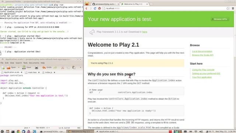Screen dimensions: 236x133
Task: Close the Welcome to Play 2.1 tab
Action: point(147,4)
